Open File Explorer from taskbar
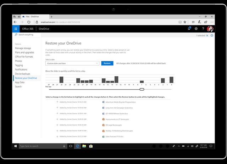Viewport: 227px width, 164px height. coord(84,146)
